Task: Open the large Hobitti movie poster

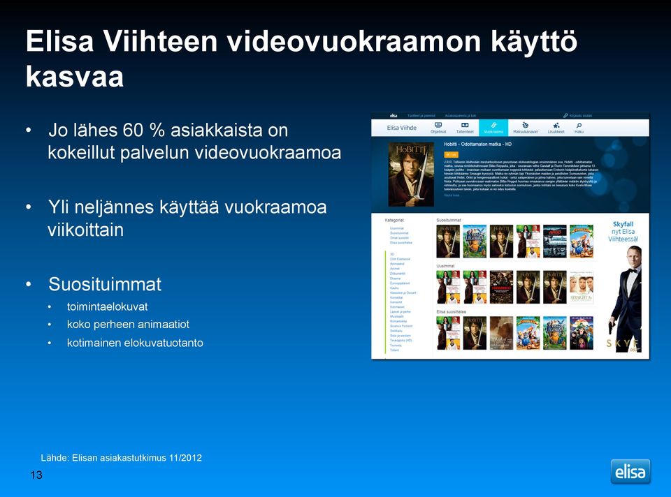Action: tap(411, 175)
